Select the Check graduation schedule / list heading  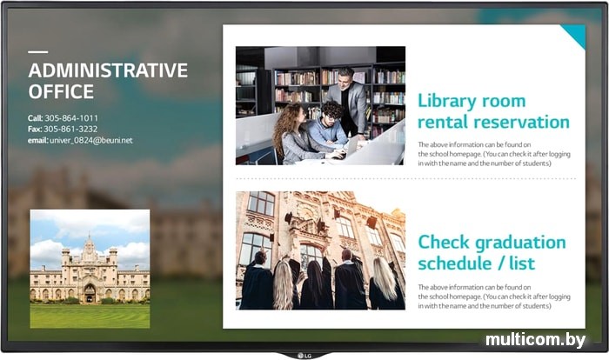[x=492, y=252]
